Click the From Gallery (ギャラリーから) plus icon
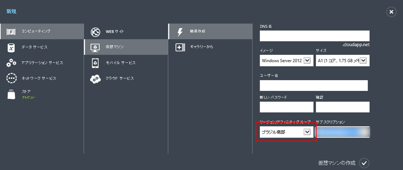The width and height of the screenshot is (403, 170). (x=180, y=47)
